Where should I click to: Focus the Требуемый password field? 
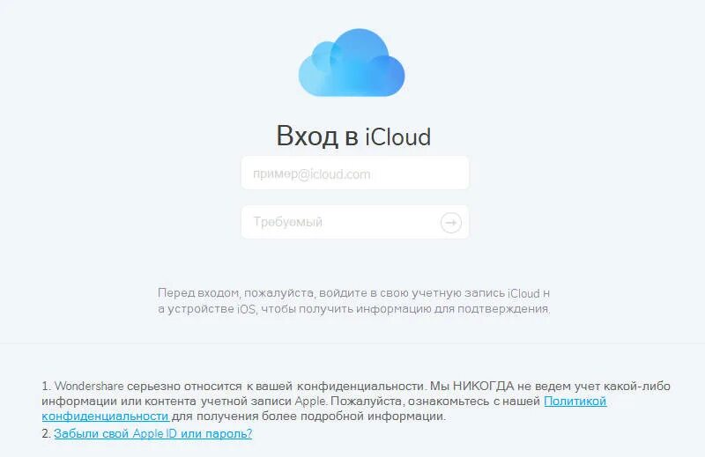[355, 222]
